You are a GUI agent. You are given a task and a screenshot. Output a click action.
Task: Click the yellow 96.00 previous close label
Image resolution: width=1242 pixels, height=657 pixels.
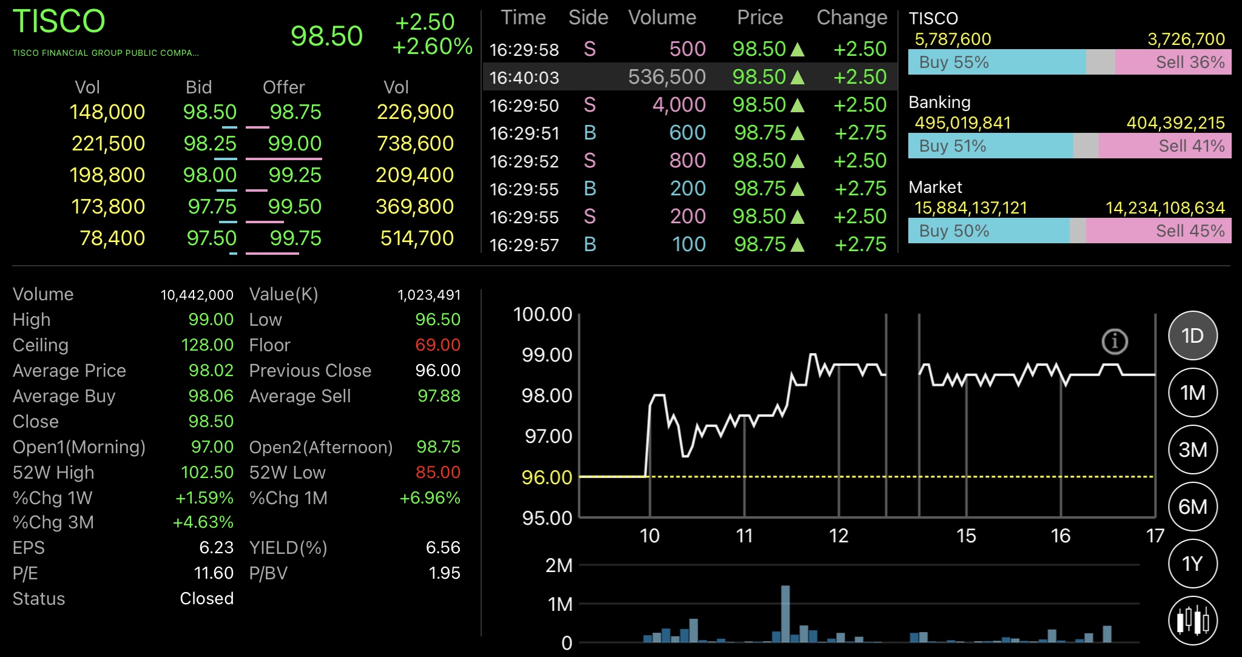point(547,477)
